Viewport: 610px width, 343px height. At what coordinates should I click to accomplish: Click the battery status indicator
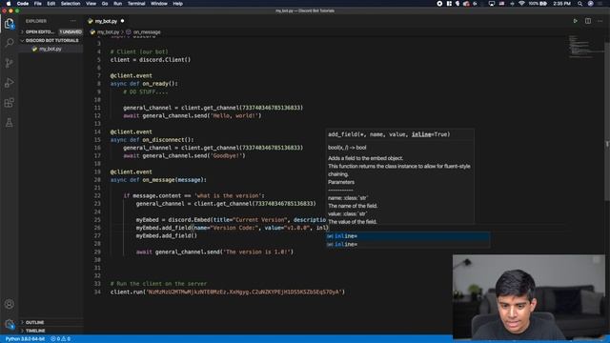click(538, 4)
